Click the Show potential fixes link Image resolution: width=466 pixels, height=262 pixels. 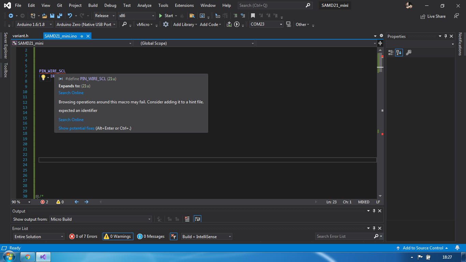click(76, 128)
